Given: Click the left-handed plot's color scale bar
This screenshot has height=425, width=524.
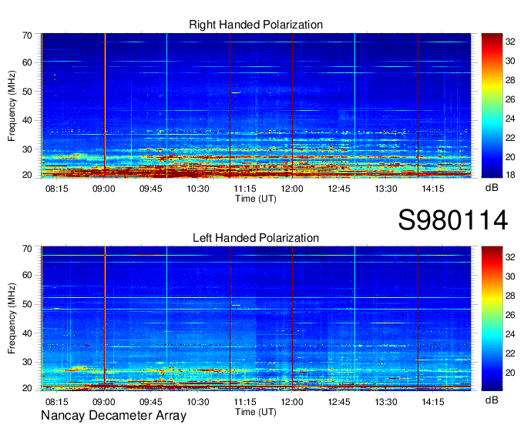Looking at the screenshot, I should coord(492,319).
